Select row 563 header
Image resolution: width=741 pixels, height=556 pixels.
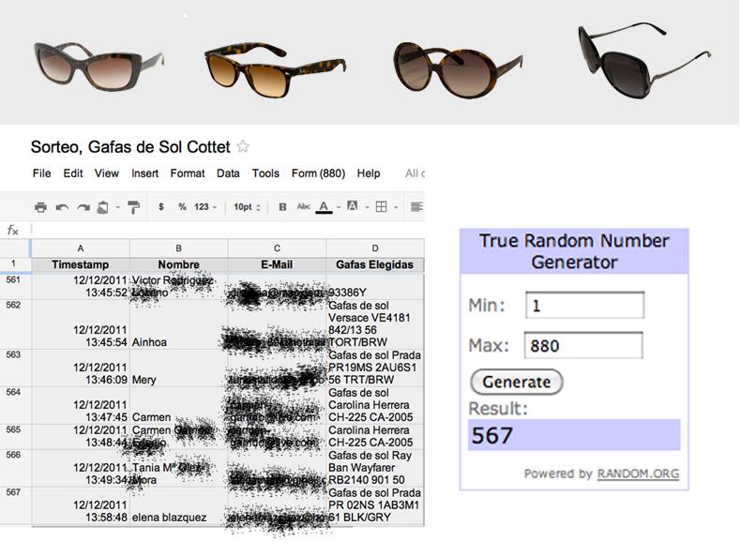tap(15, 368)
